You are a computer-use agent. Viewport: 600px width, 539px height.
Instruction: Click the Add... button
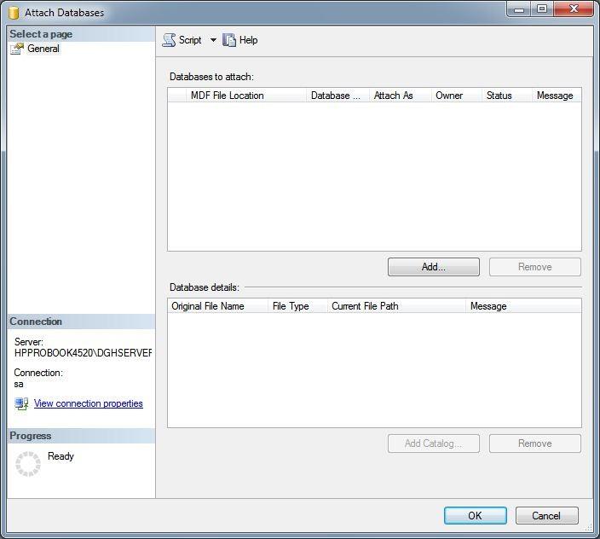434,267
